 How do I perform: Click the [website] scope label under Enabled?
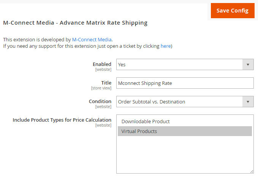coord(103,70)
